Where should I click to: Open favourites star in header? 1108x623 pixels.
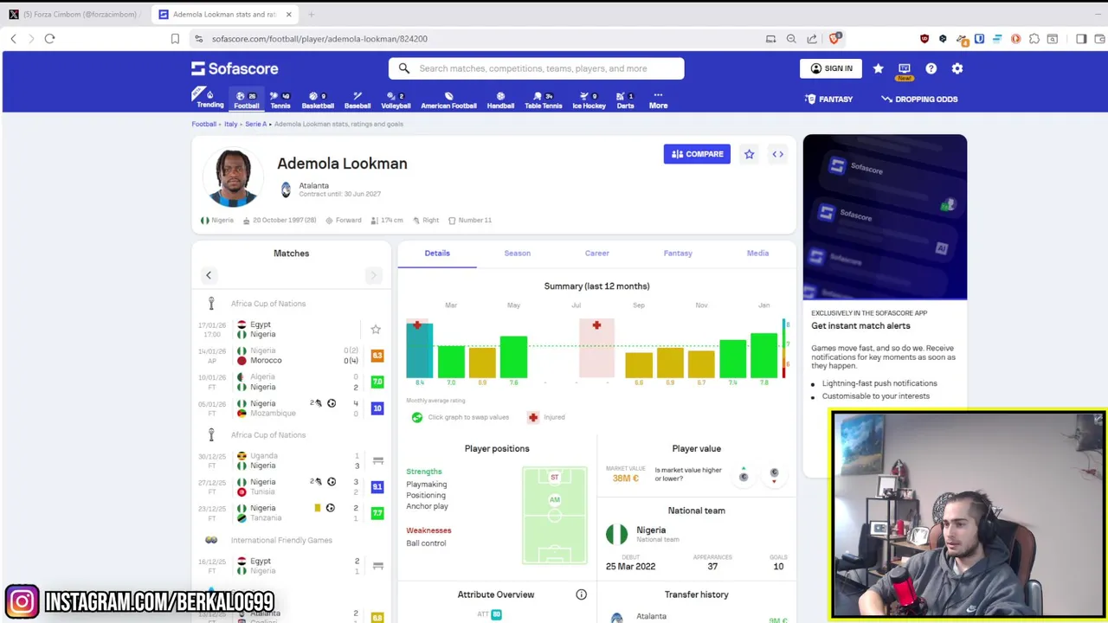tap(878, 68)
